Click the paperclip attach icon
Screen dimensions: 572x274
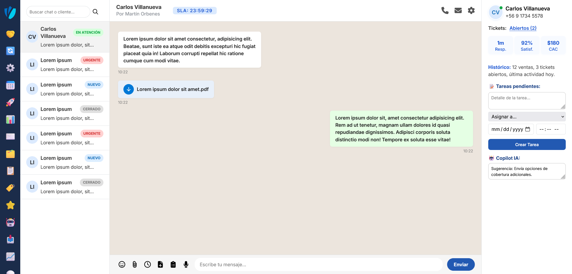tap(135, 264)
